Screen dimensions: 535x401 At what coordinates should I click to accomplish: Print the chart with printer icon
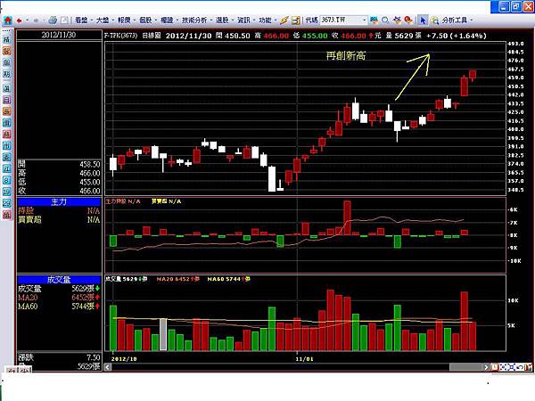click(x=53, y=20)
